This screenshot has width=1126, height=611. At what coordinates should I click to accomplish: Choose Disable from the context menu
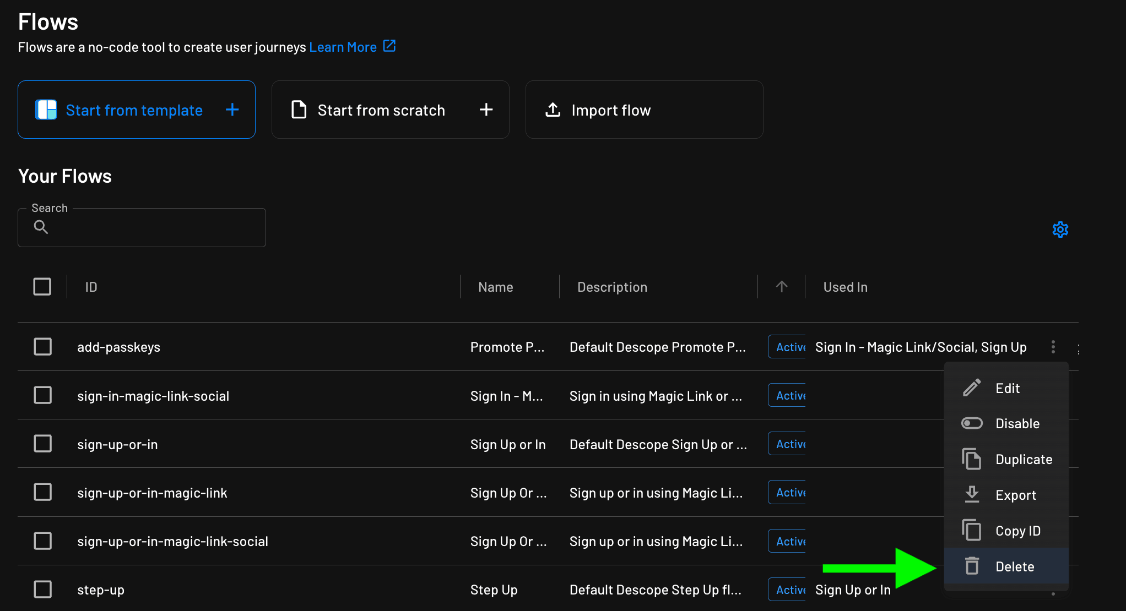click(1017, 423)
